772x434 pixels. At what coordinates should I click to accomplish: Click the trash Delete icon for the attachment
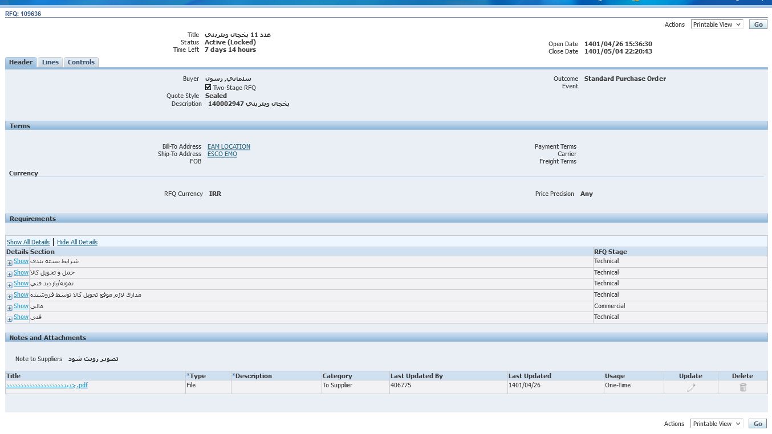(743, 387)
